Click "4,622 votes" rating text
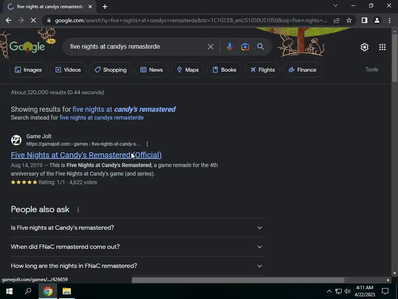This screenshot has height=299, width=398. click(83, 182)
